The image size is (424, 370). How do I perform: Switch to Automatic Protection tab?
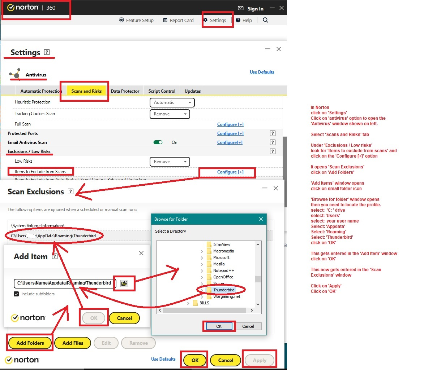tap(41, 91)
